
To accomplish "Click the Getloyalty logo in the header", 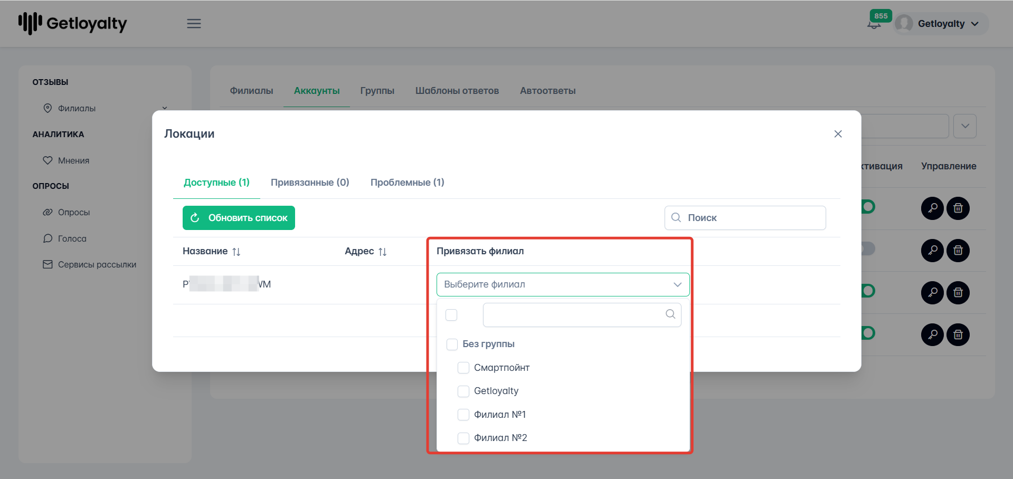I will pyautogui.click(x=73, y=24).
